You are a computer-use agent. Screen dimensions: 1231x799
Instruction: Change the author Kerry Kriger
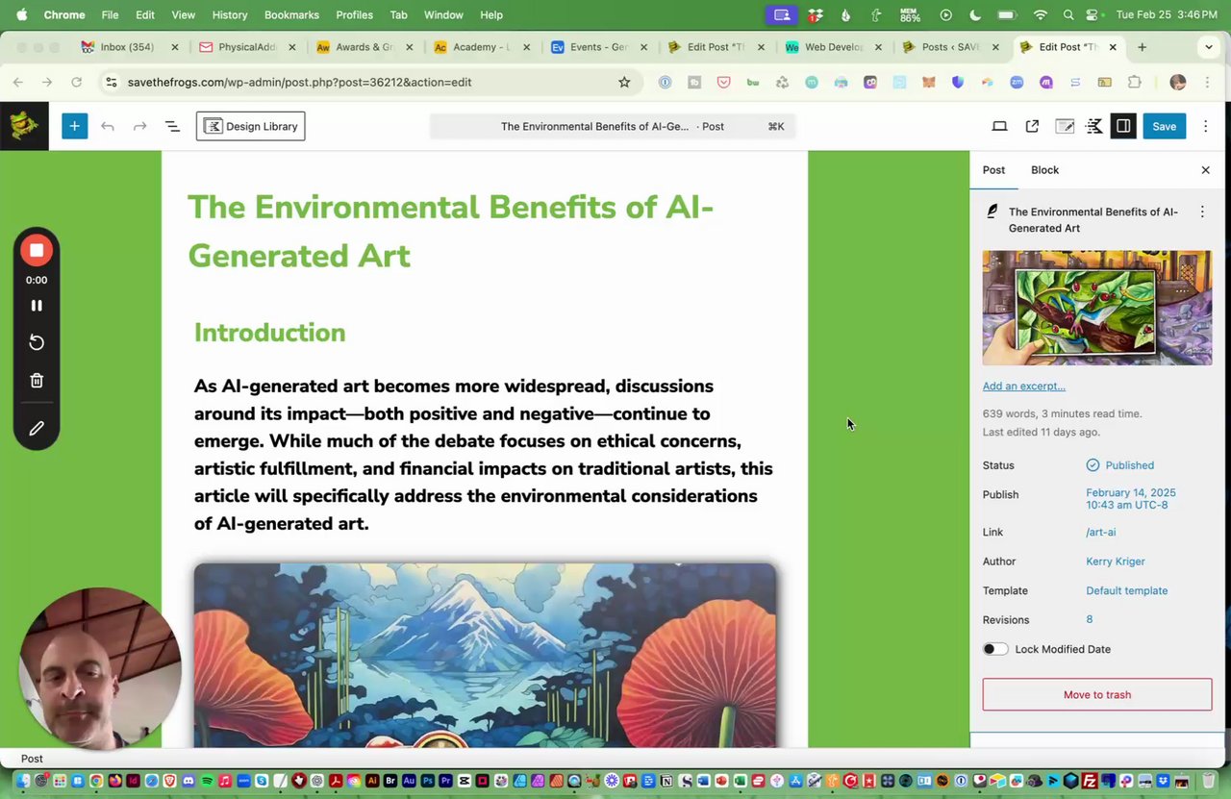[x=1116, y=562]
